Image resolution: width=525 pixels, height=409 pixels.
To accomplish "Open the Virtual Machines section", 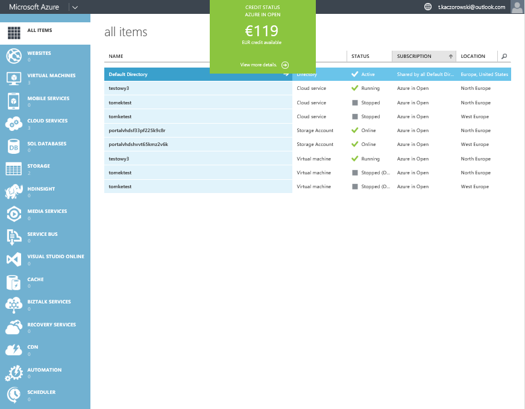I will tap(45, 78).
